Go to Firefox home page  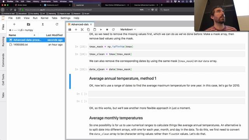(15, 10)
